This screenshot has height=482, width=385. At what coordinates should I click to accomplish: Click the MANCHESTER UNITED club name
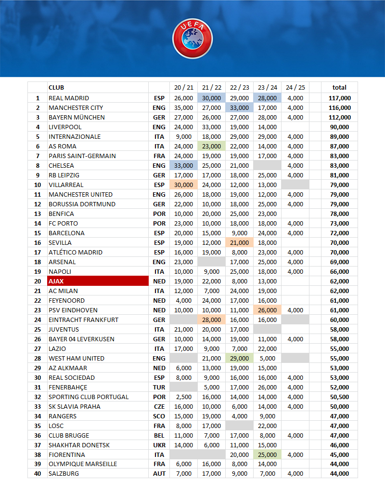tap(80, 195)
